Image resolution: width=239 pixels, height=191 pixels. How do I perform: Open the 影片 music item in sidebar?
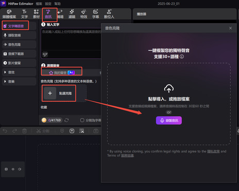click(19, 63)
